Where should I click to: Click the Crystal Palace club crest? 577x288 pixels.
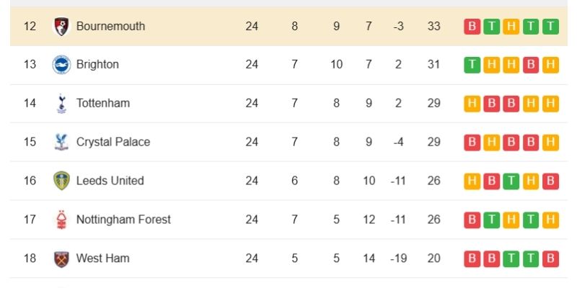click(61, 142)
